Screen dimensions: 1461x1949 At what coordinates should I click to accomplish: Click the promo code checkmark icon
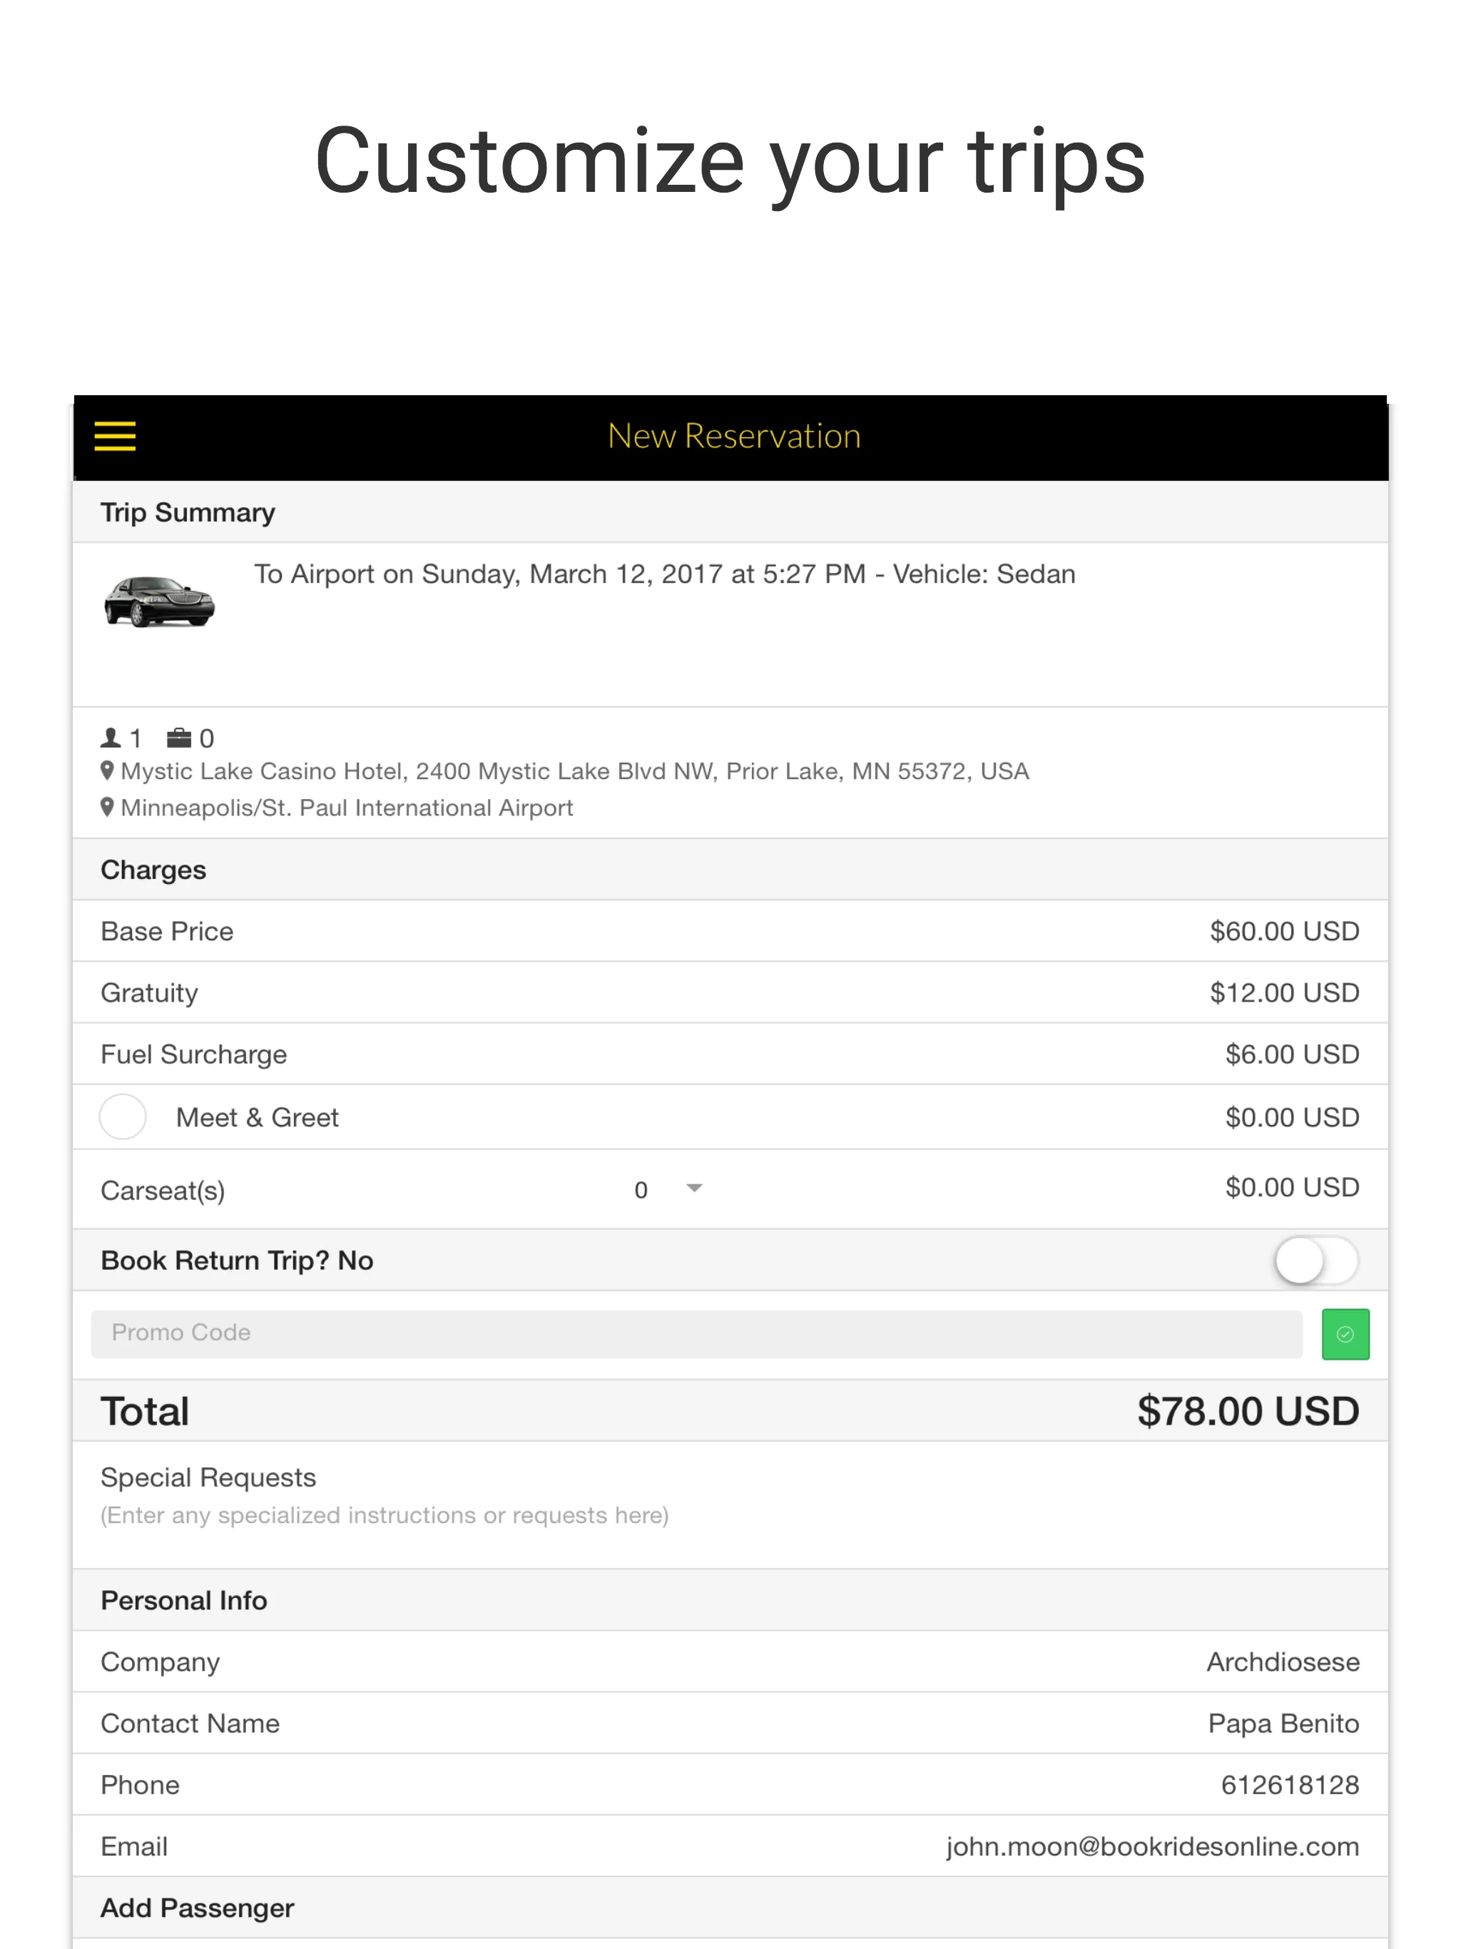(x=1346, y=1333)
